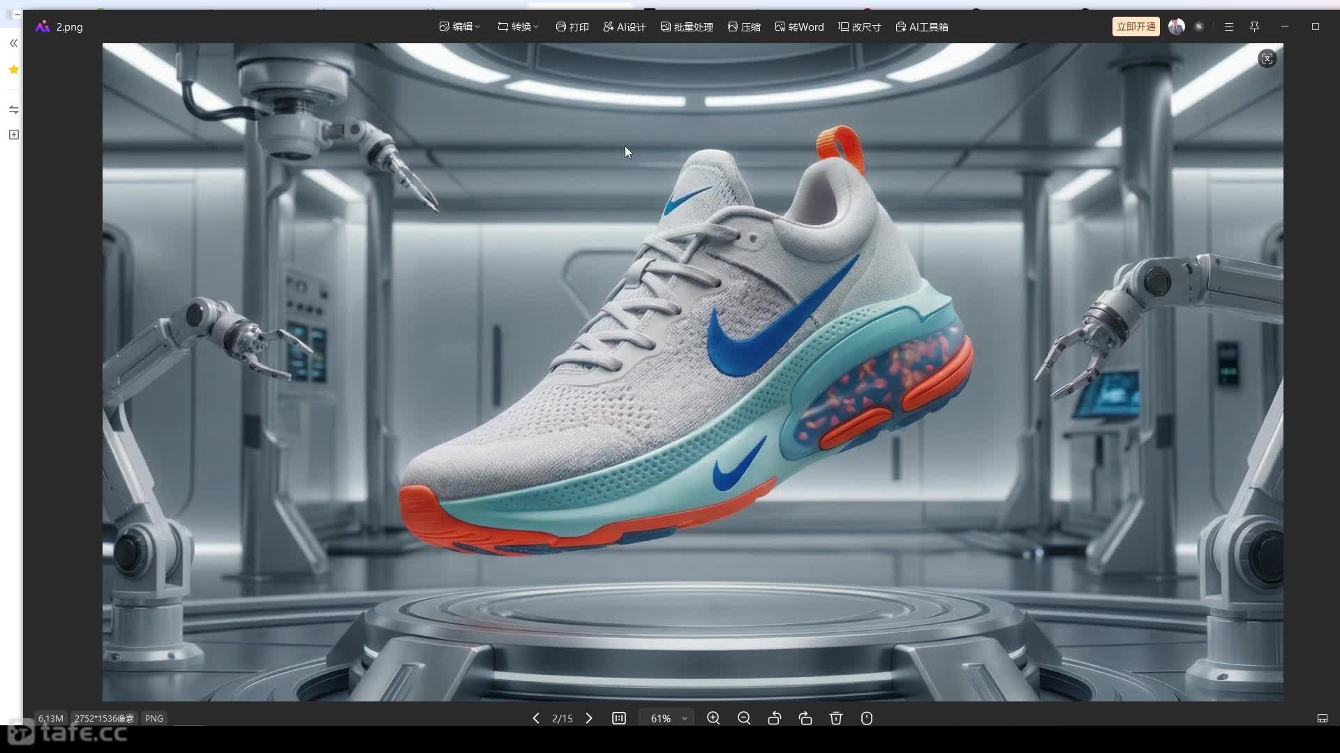Click the 压缩 (Compress) tool
Image resolution: width=1340 pixels, height=753 pixels.
point(744,26)
